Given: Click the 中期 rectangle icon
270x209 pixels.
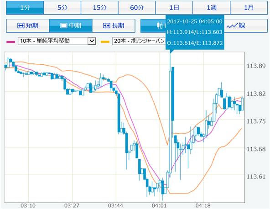Looking at the screenshot, I should [63, 26].
